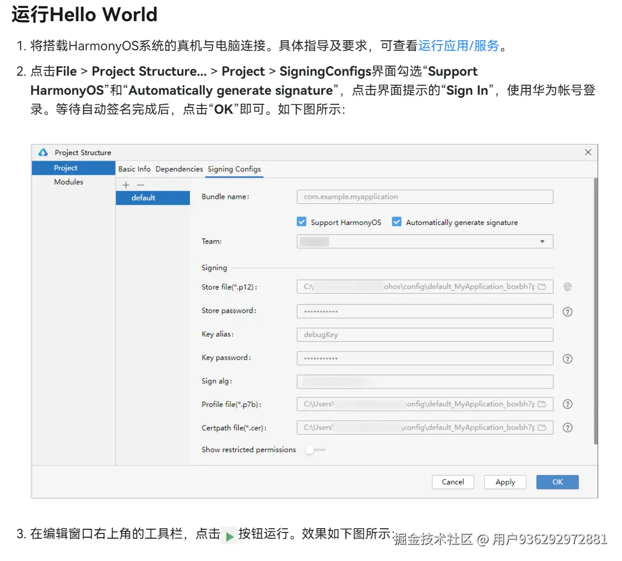Click the DevEco Studio logo in title bar
Screen dimensions: 622x561
(x=43, y=152)
